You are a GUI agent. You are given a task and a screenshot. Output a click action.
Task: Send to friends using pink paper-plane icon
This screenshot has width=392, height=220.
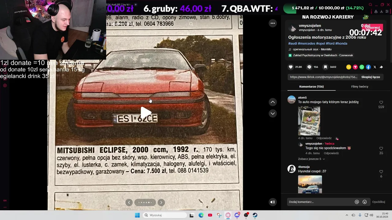coord(355,67)
